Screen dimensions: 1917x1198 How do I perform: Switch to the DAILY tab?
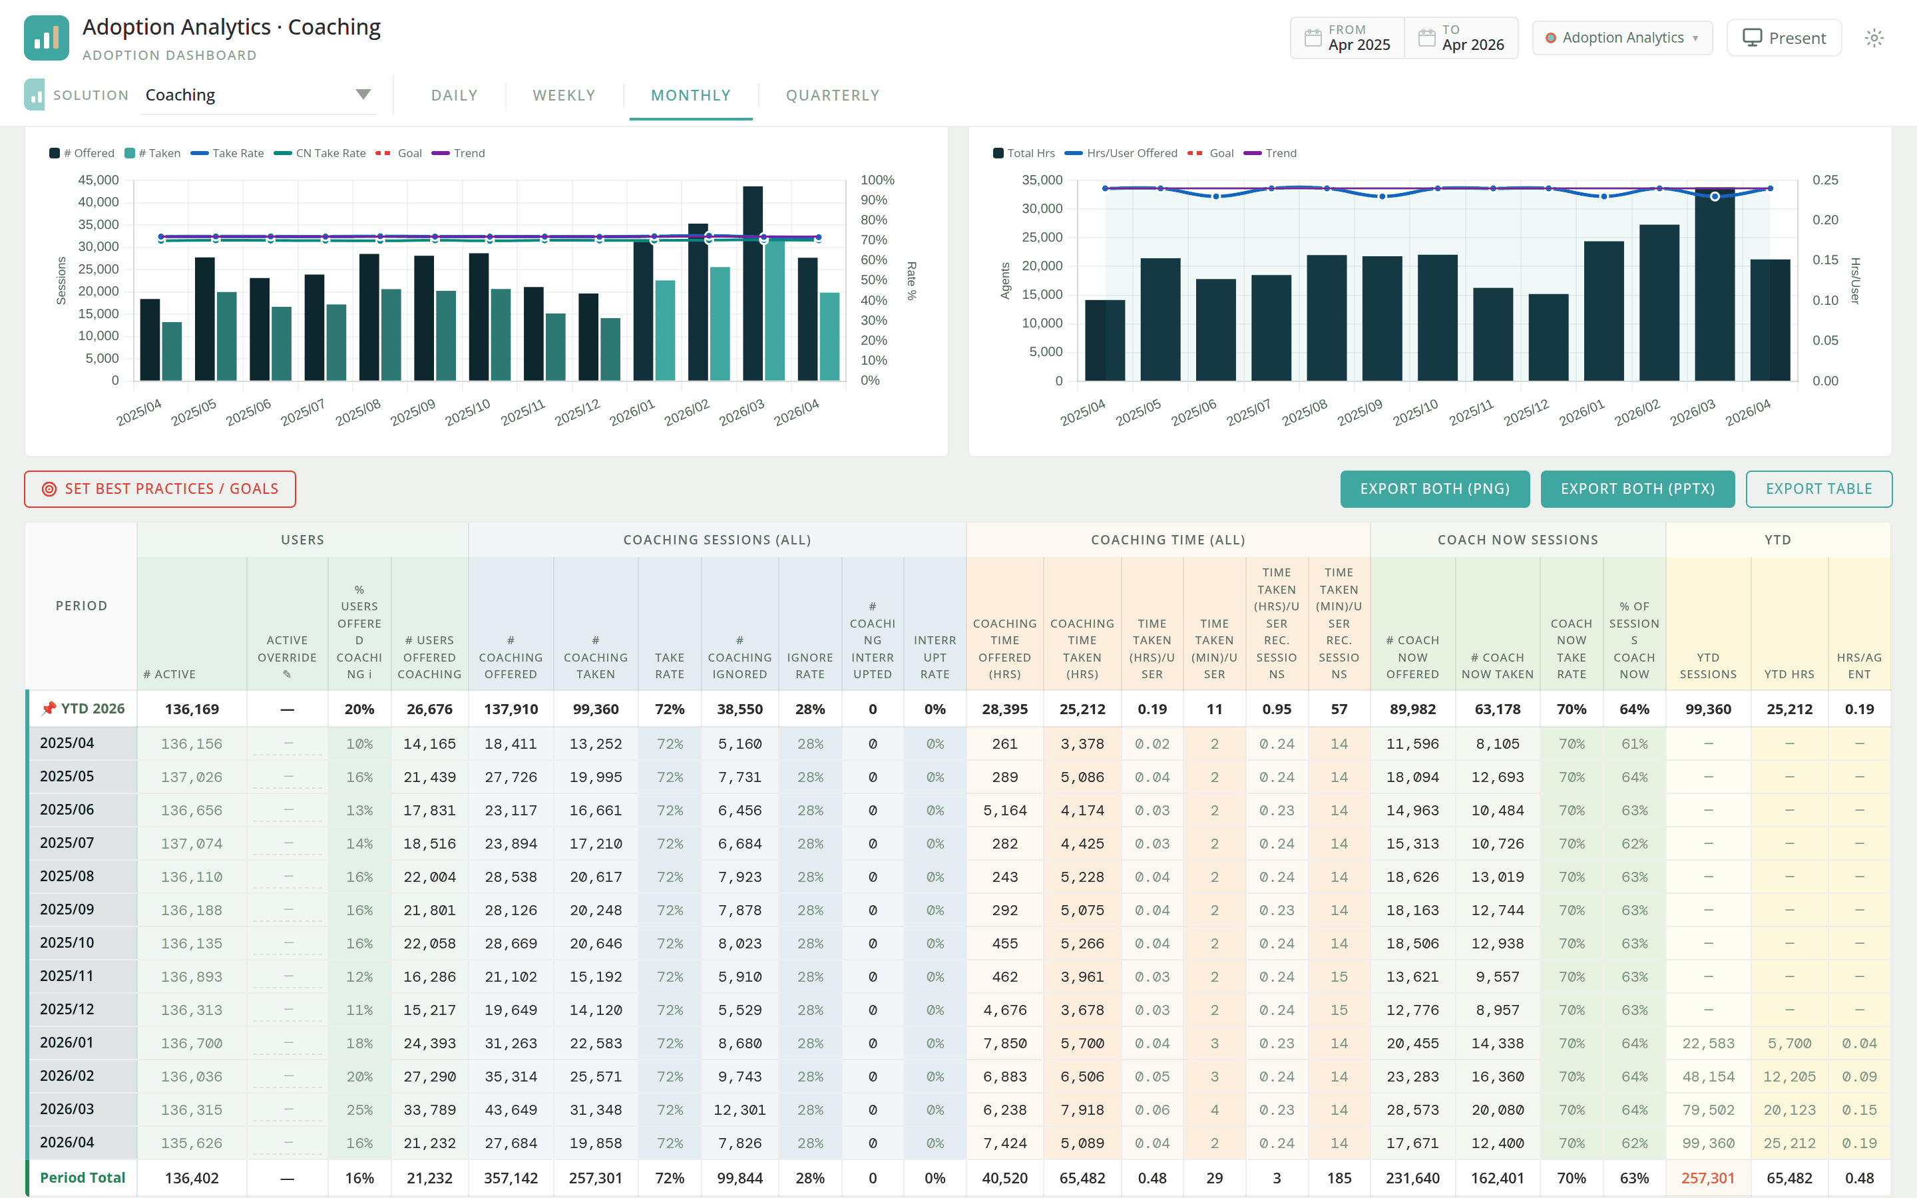point(454,95)
